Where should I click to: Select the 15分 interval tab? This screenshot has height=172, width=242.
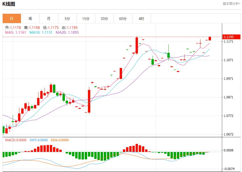86,19
